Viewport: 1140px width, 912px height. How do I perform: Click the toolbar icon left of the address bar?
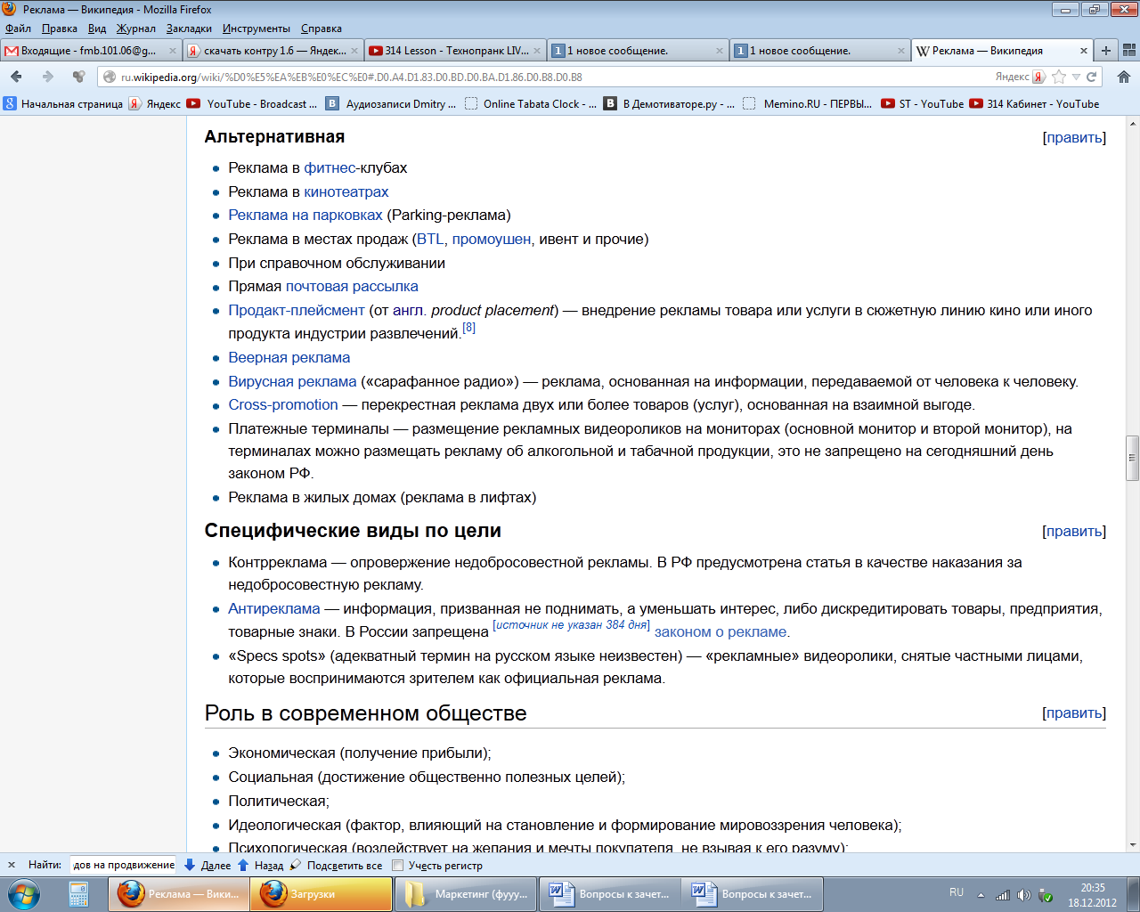[78, 77]
